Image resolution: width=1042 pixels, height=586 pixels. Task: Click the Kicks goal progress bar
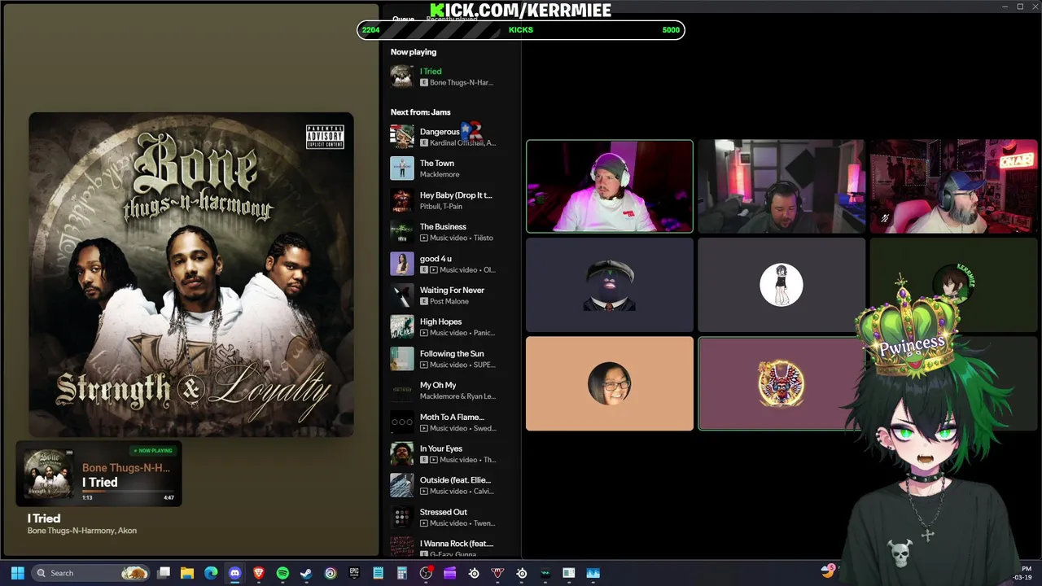coord(521,30)
